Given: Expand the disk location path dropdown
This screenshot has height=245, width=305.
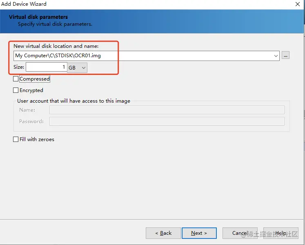Looking at the screenshot, I should 276,56.
